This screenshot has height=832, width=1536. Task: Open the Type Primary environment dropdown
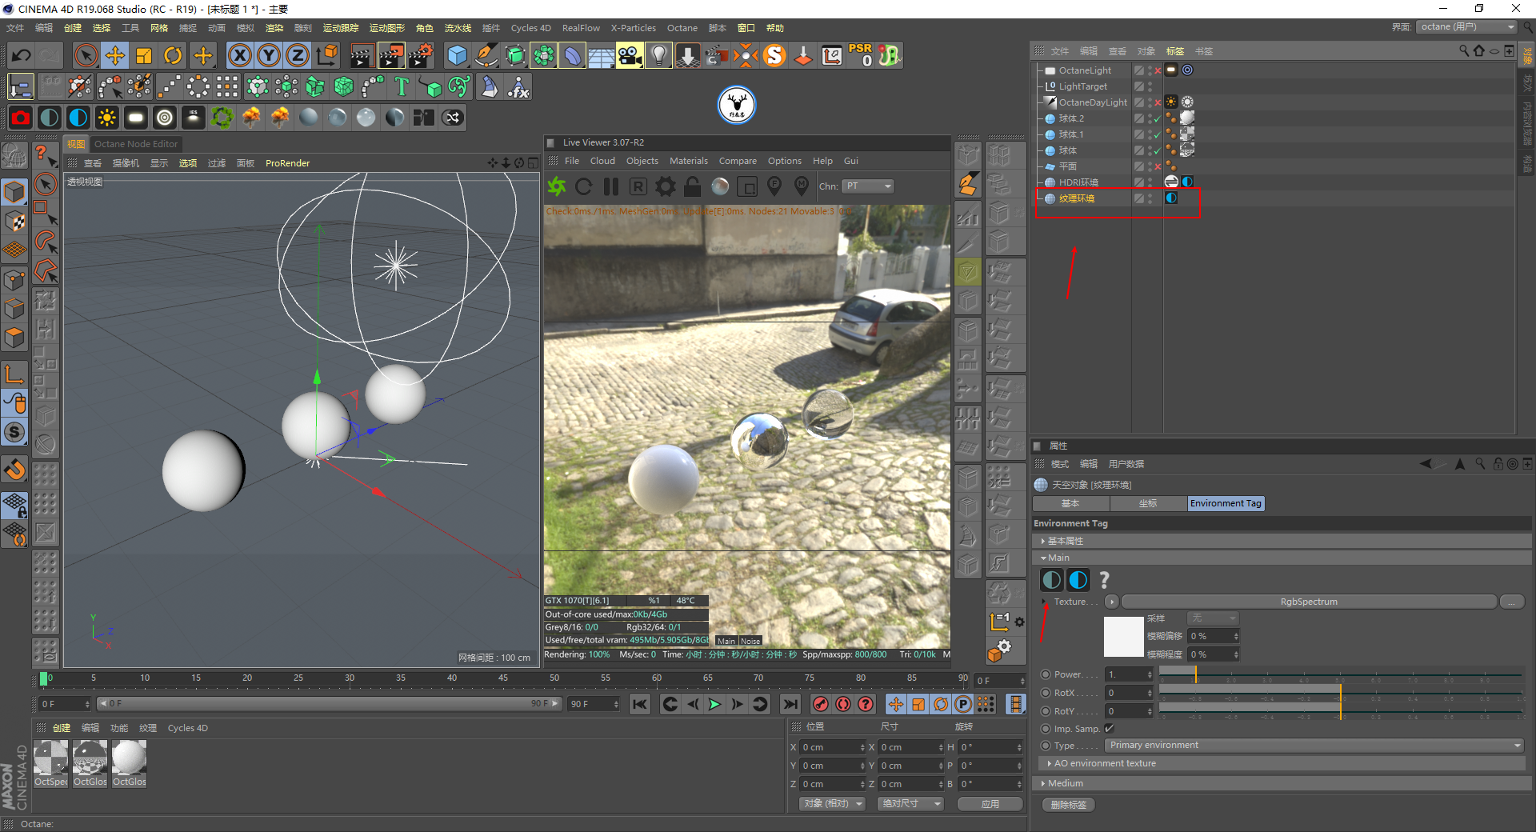click(1315, 746)
